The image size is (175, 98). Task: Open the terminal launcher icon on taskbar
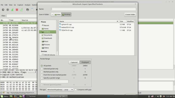(18, 96)
